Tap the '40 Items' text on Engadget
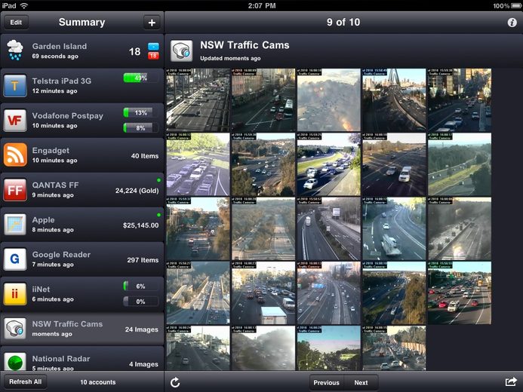 coord(145,156)
